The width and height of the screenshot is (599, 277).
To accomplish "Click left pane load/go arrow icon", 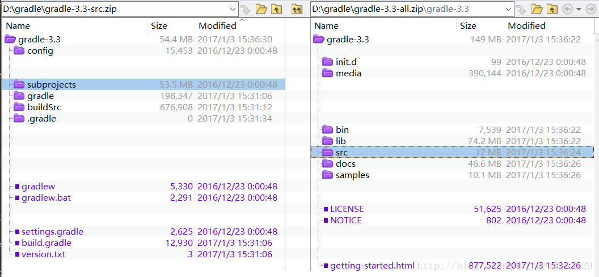I will (246, 9).
